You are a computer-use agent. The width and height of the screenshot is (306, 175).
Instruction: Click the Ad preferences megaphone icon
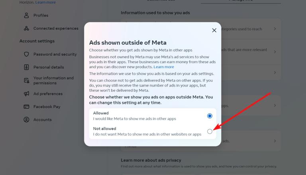[26, 94]
